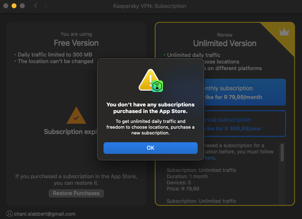Click the Restore Purchases button

(x=76, y=193)
